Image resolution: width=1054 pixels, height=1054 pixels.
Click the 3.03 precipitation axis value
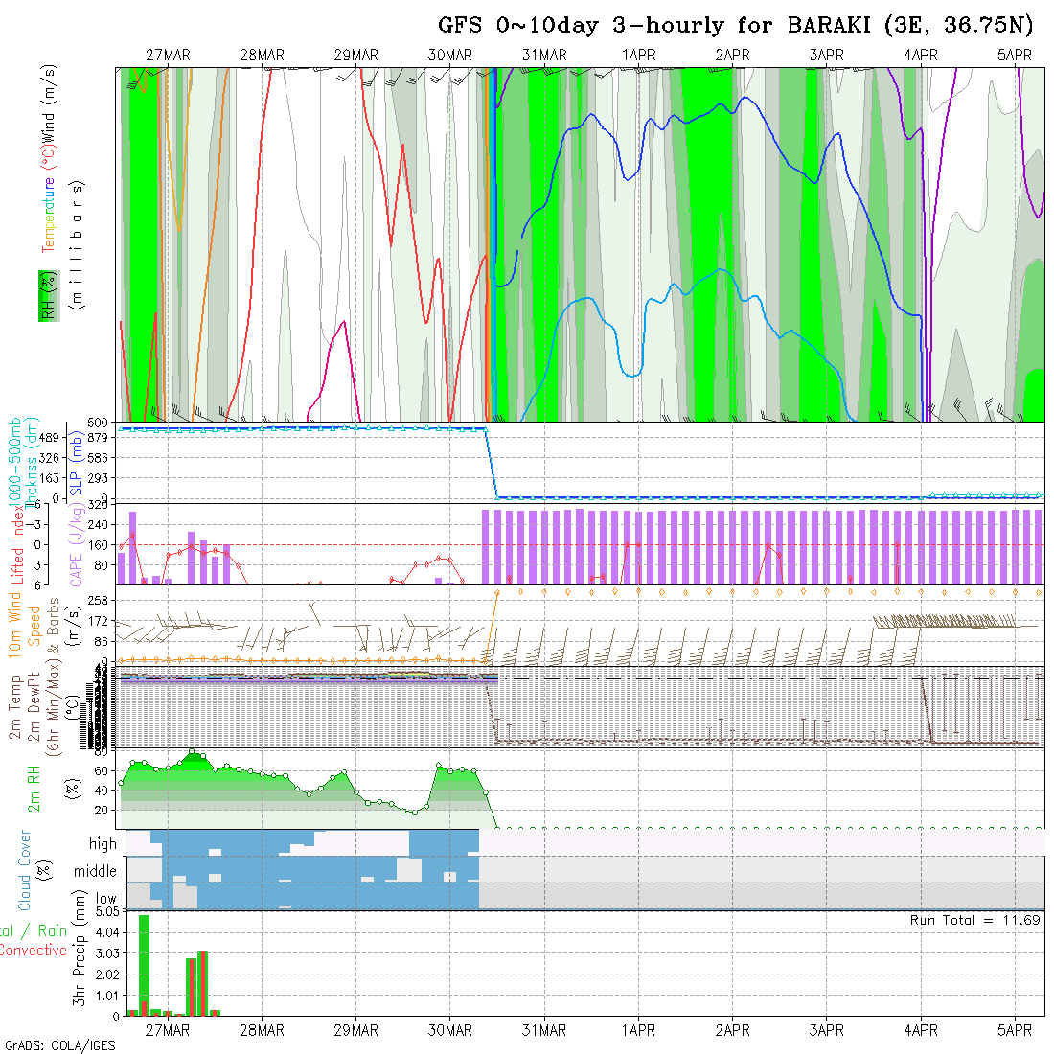[107, 953]
